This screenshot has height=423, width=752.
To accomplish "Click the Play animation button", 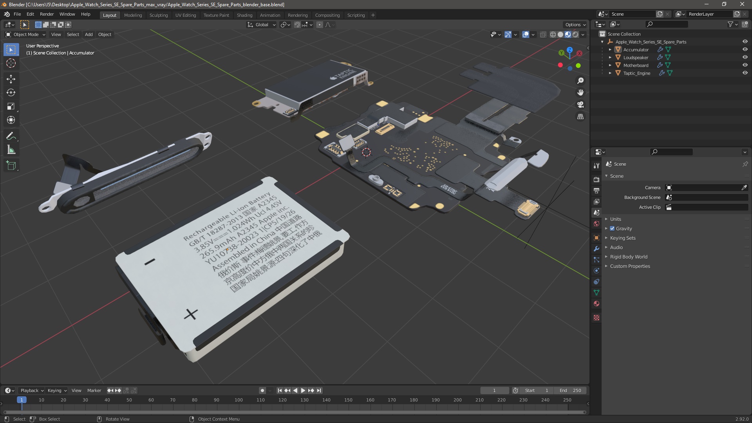I will 303,390.
